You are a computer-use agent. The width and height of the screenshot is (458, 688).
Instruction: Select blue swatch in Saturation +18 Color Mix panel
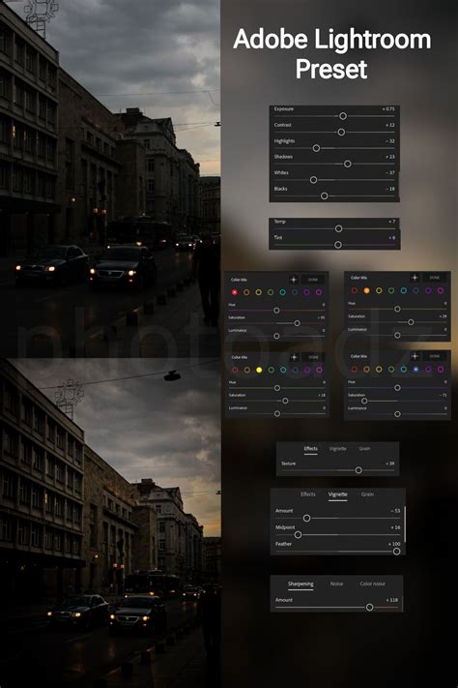pyautogui.click(x=295, y=370)
